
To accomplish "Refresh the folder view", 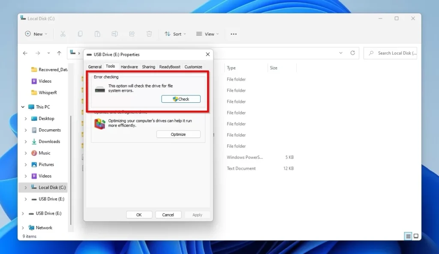I will (x=352, y=53).
